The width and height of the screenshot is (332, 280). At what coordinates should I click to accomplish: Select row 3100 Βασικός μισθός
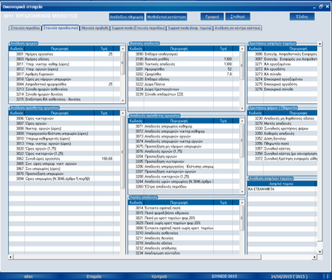184,59
